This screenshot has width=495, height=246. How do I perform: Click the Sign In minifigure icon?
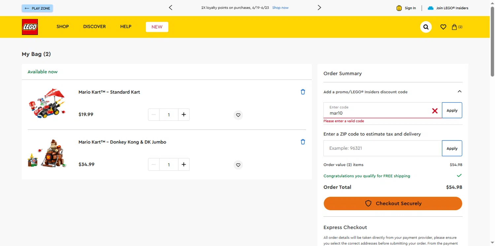[x=399, y=8]
